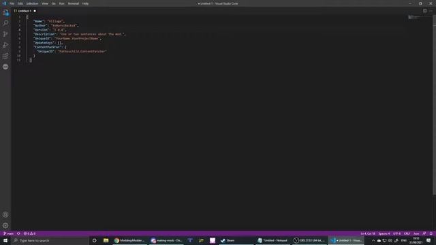Click the round icon below Extensions in activity bar
The height and width of the screenshot is (245, 436).
(x=5, y=67)
